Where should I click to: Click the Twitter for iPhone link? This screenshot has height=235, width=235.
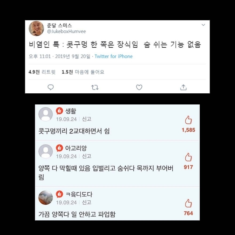coord(114,56)
